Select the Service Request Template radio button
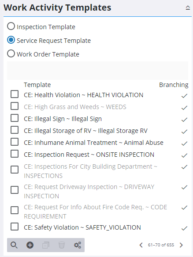The height and width of the screenshot is (257, 193). (11, 40)
